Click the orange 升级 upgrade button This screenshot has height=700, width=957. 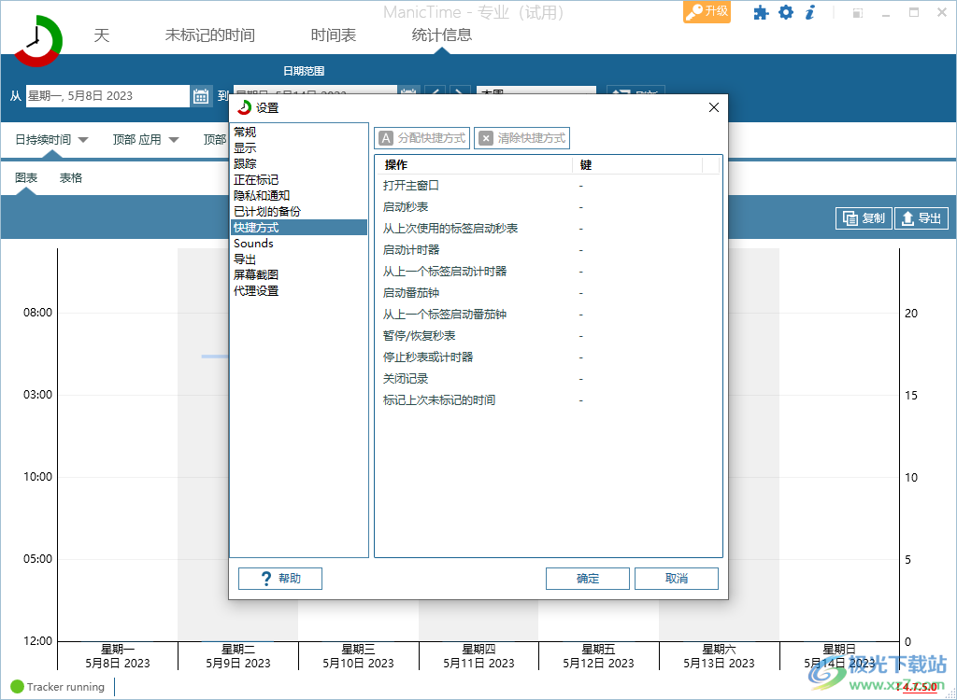pos(707,11)
